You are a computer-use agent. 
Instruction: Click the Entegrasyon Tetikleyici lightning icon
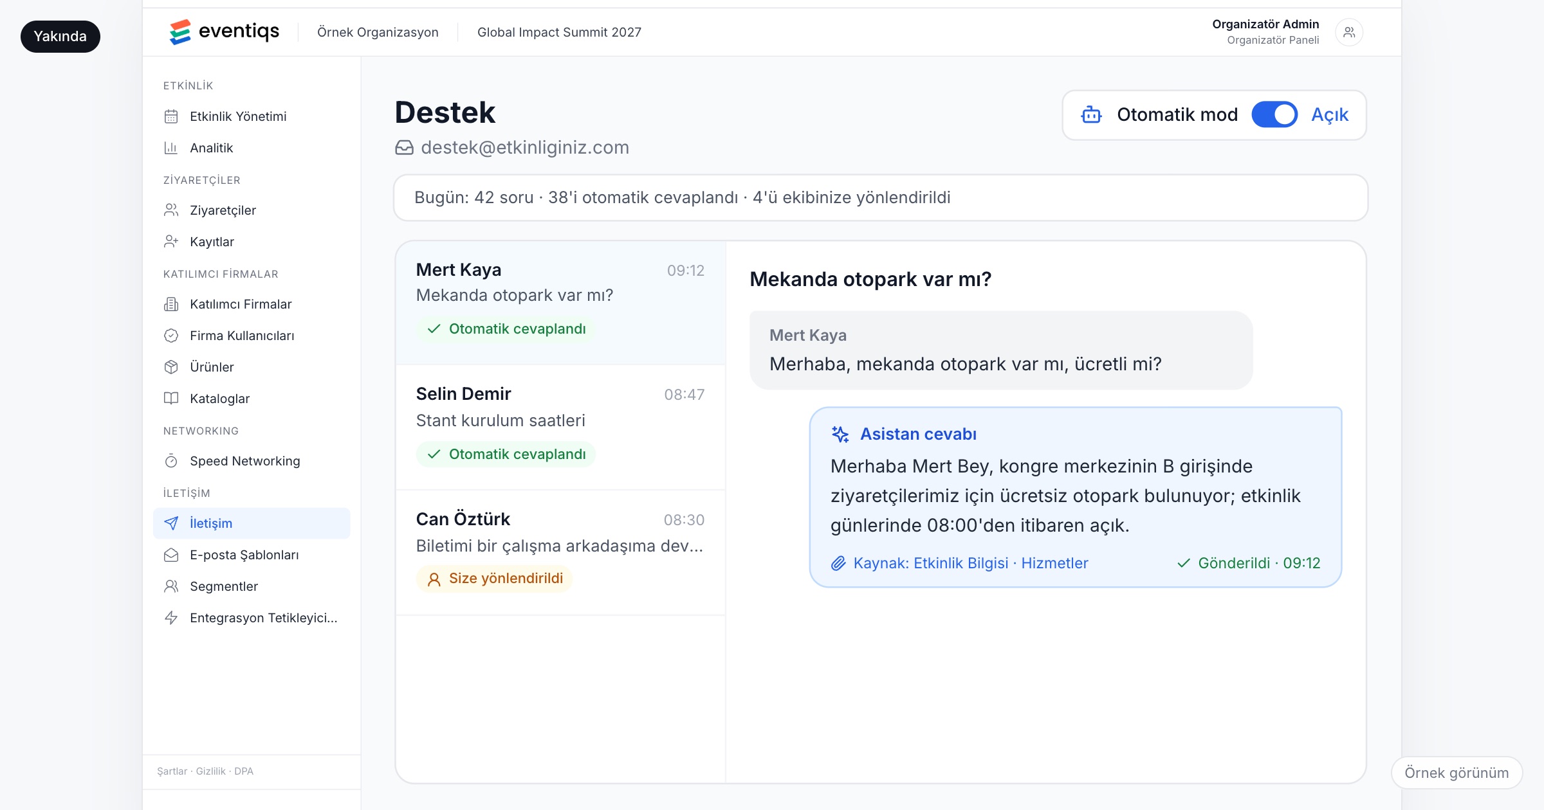coord(171,618)
